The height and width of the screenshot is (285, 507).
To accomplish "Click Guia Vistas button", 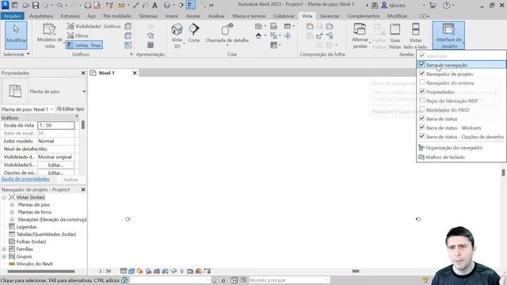I will [395, 36].
